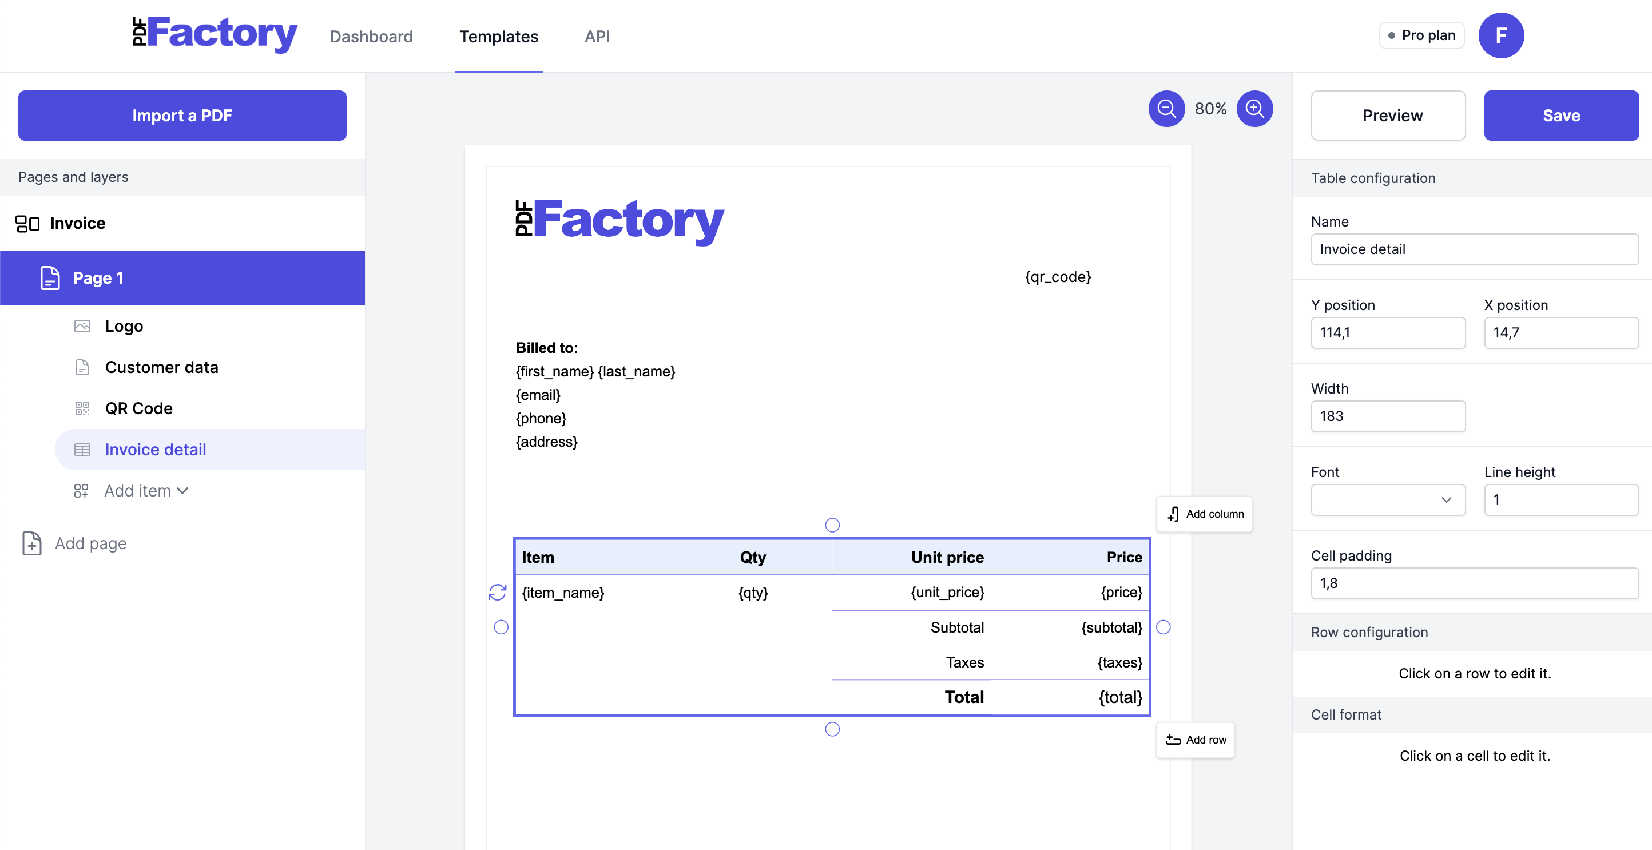
Task: Open the Font dropdown
Action: click(1388, 500)
